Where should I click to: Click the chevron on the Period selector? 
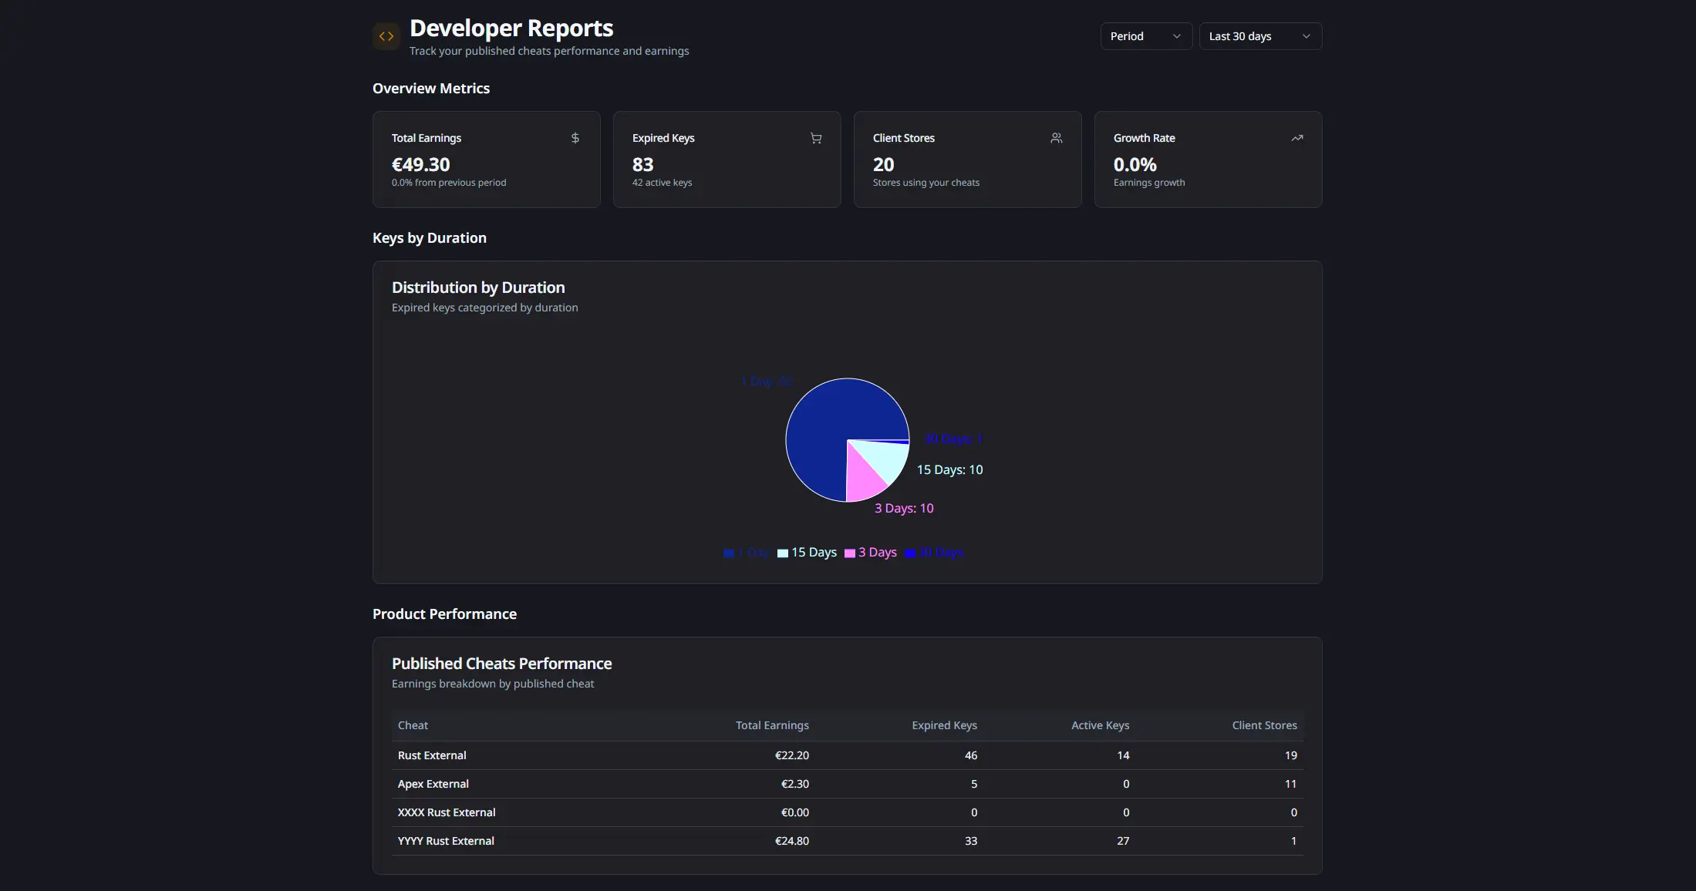coord(1177,35)
